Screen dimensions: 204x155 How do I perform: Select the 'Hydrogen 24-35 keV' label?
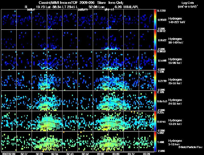coord(175,102)
